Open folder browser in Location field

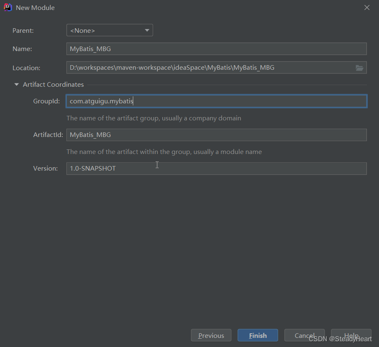359,68
